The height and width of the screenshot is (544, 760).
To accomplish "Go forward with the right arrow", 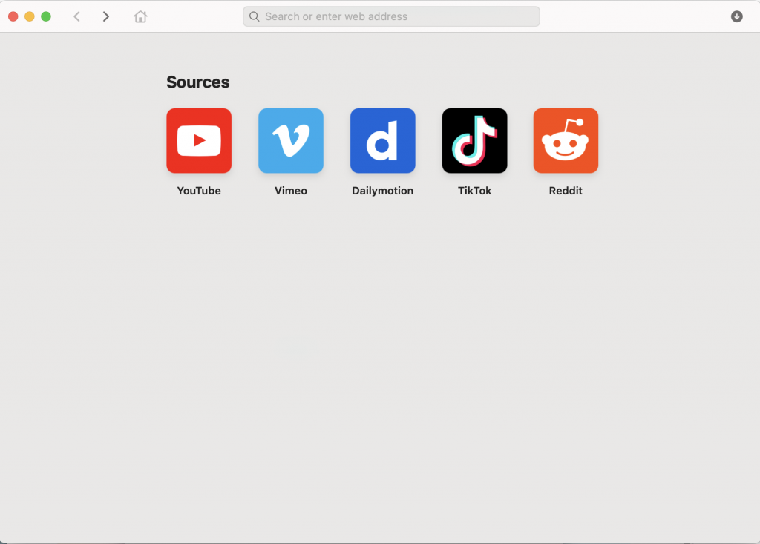I will pyautogui.click(x=105, y=16).
